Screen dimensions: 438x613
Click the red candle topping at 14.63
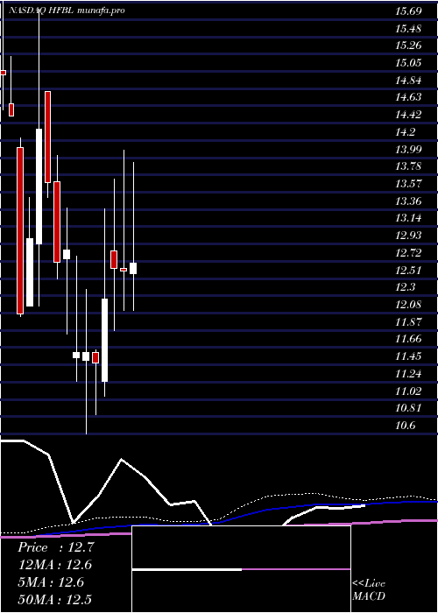tap(47, 137)
